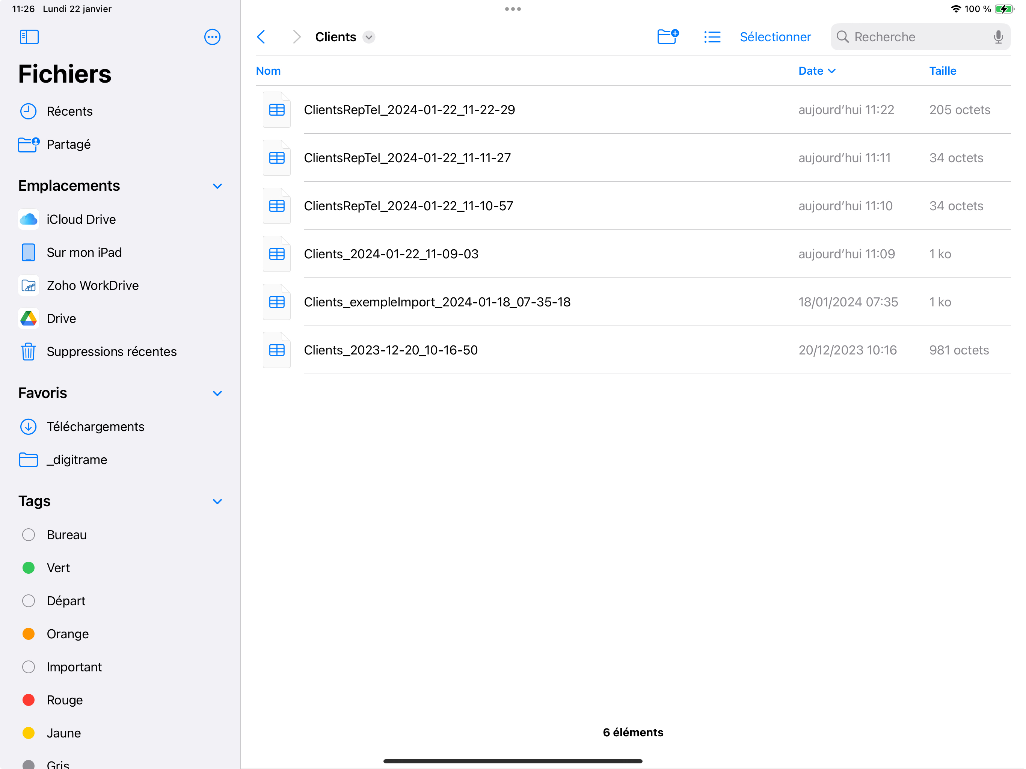The width and height of the screenshot is (1026, 769).
Task: Collapse the Tags section chevron
Action: click(x=217, y=501)
